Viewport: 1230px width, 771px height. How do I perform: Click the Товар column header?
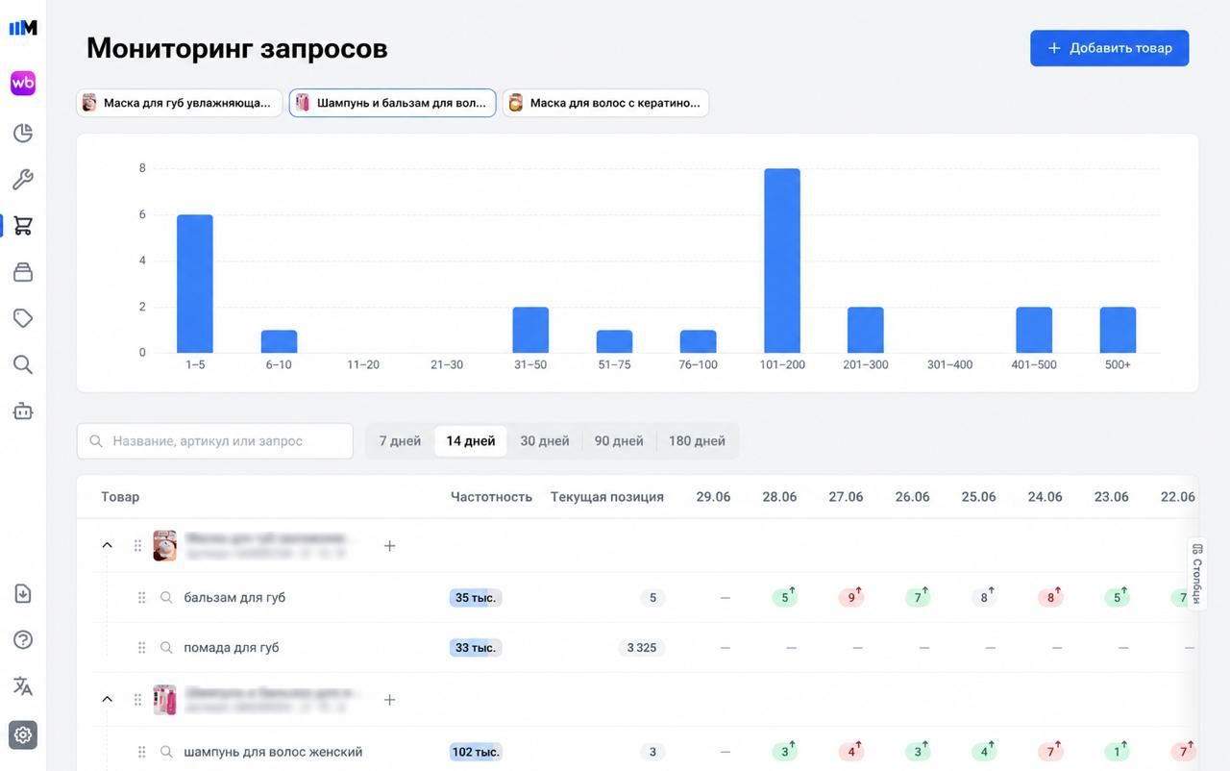[120, 497]
